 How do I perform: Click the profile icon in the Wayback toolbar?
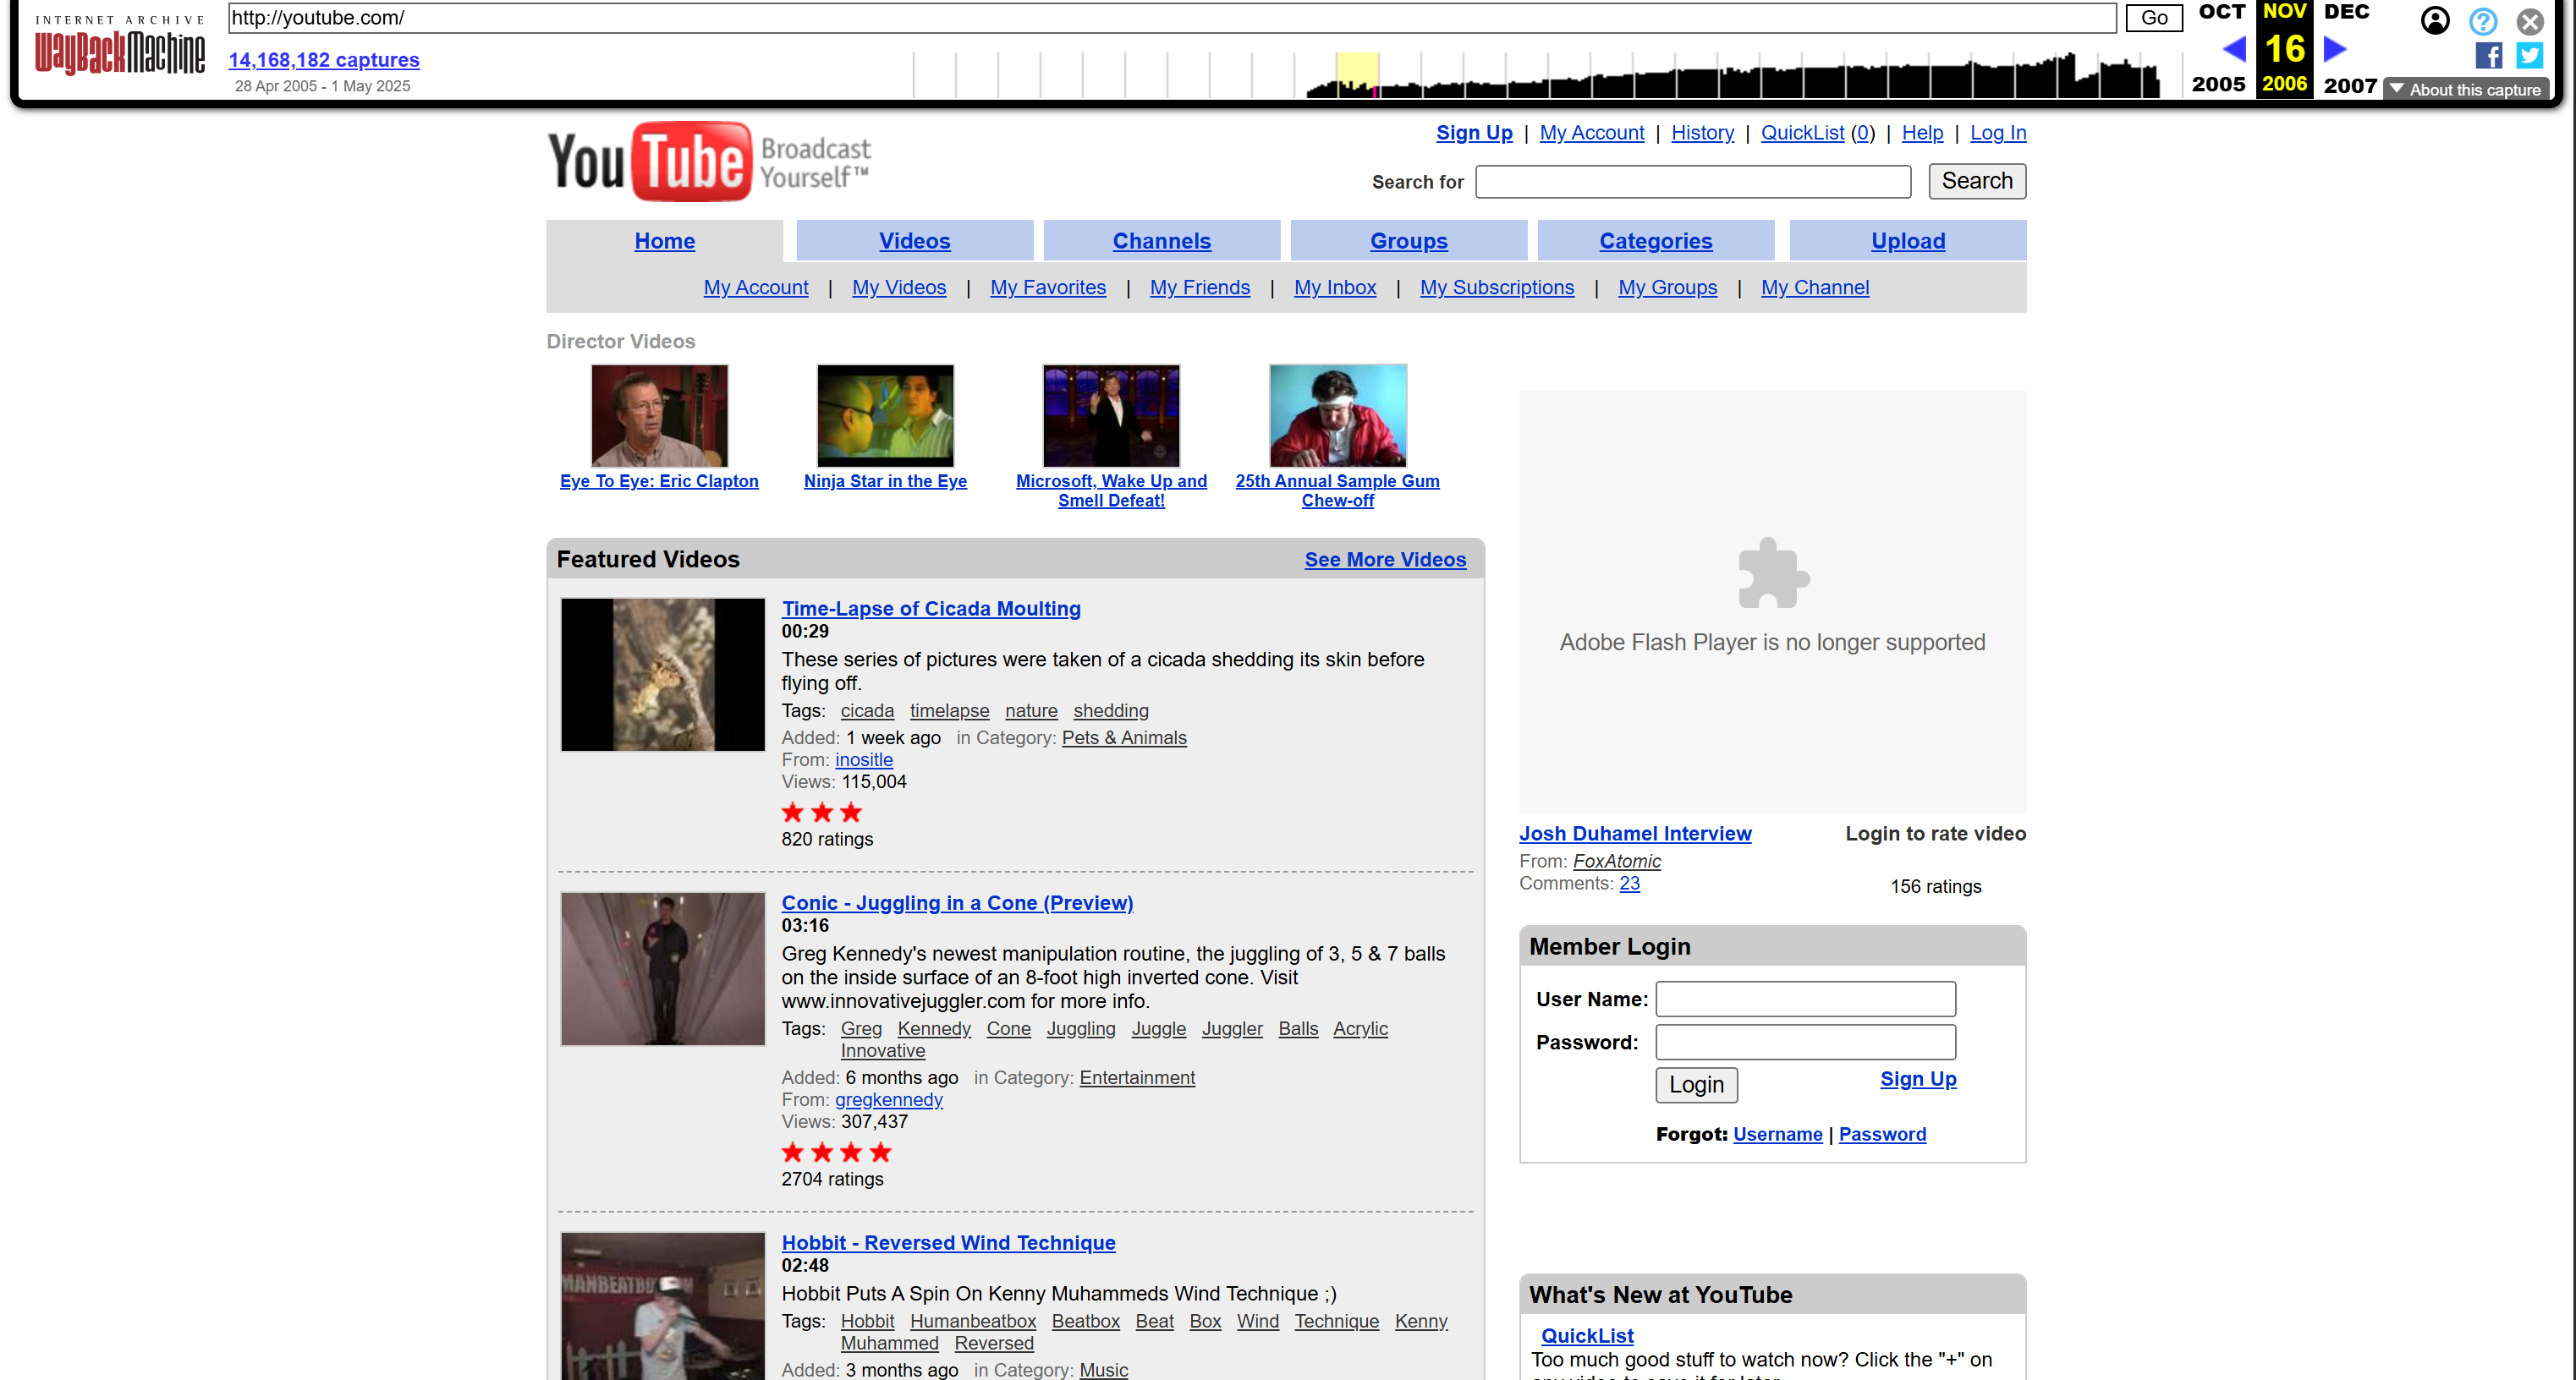pyautogui.click(x=2435, y=21)
